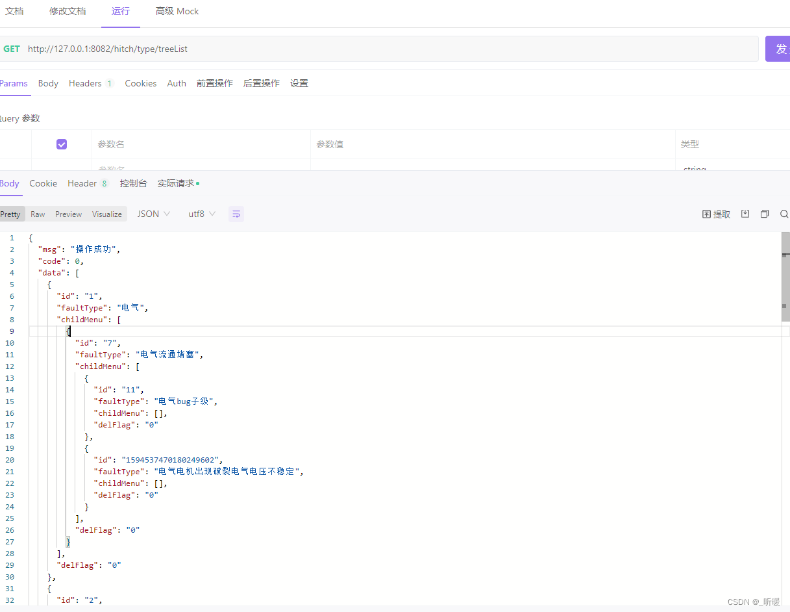
Task: Open the 设置 tab
Action: click(299, 83)
